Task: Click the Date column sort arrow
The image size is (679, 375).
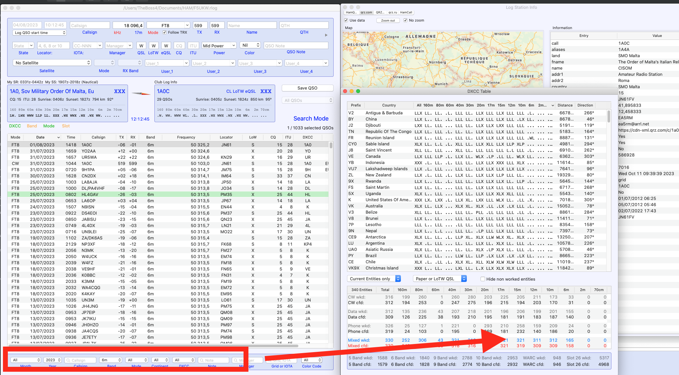Action: [x=58, y=138]
